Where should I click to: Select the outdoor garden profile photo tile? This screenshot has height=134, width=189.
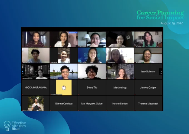[36, 103]
